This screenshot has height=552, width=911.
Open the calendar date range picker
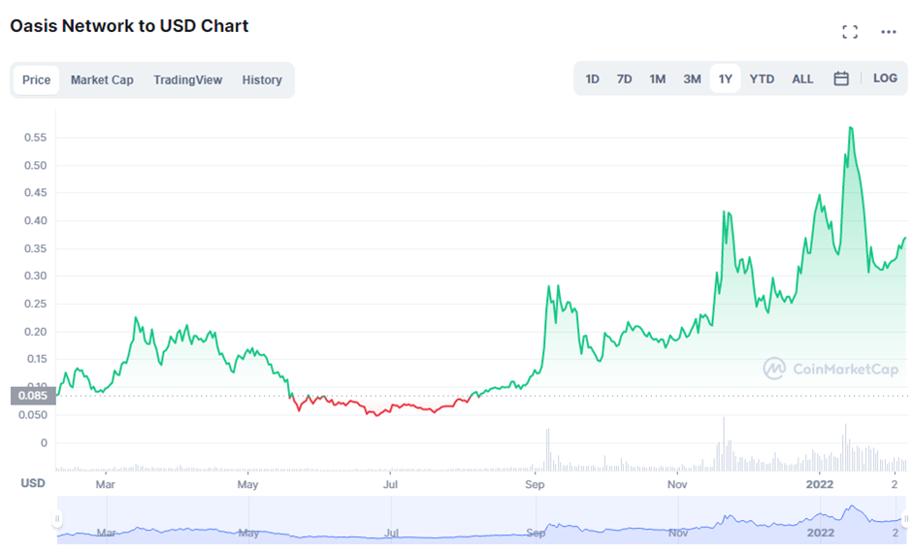pos(841,79)
